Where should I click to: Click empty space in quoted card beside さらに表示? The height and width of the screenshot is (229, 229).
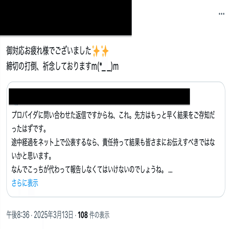point(124,183)
